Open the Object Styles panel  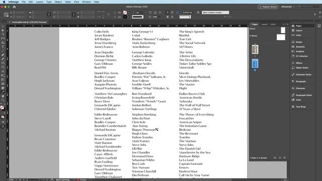(302, 68)
